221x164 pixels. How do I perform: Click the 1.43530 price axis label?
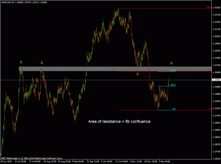216,8
